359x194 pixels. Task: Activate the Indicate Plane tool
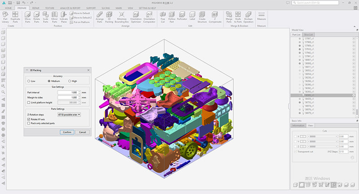pos(64,17)
